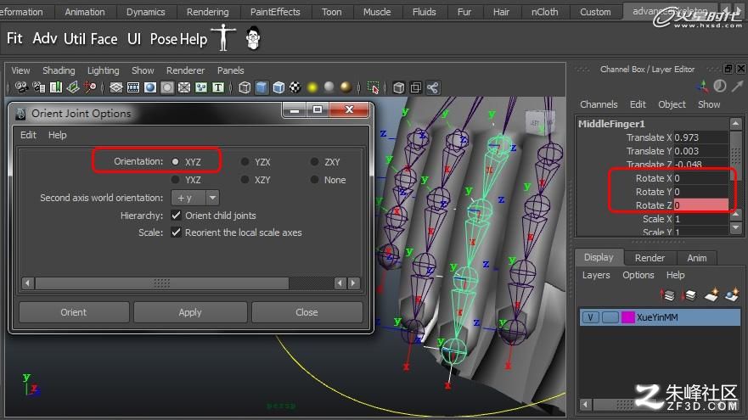Viewport: 748px width, 420px height.
Task: Toggle V visibility box of XueYinMM layer
Action: 591,317
